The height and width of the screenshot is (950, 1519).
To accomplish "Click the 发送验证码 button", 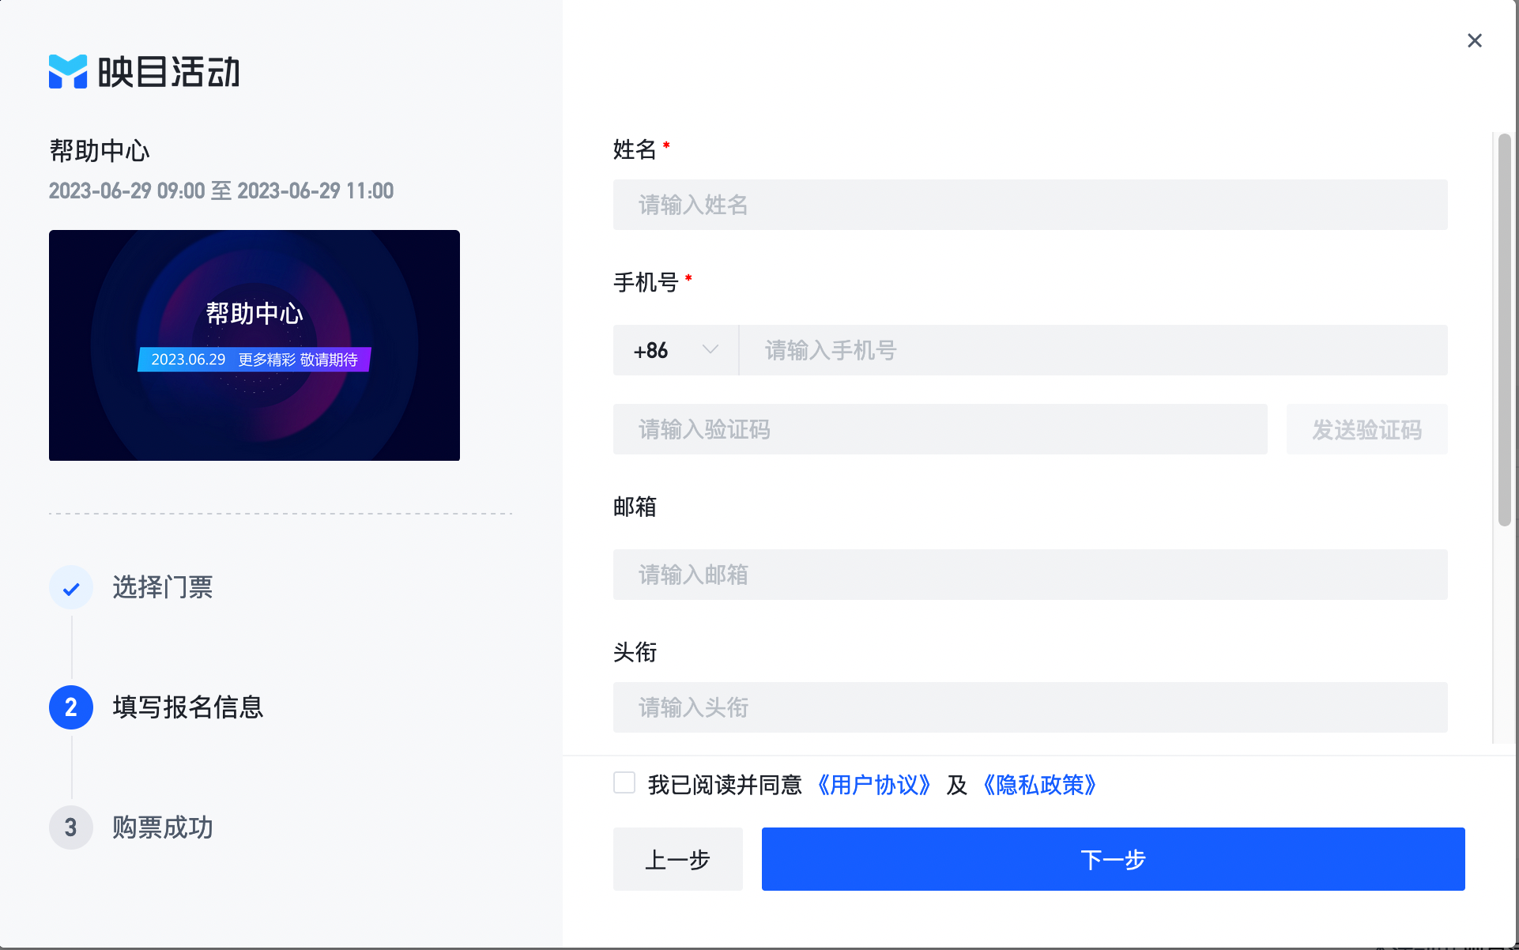I will coord(1367,429).
